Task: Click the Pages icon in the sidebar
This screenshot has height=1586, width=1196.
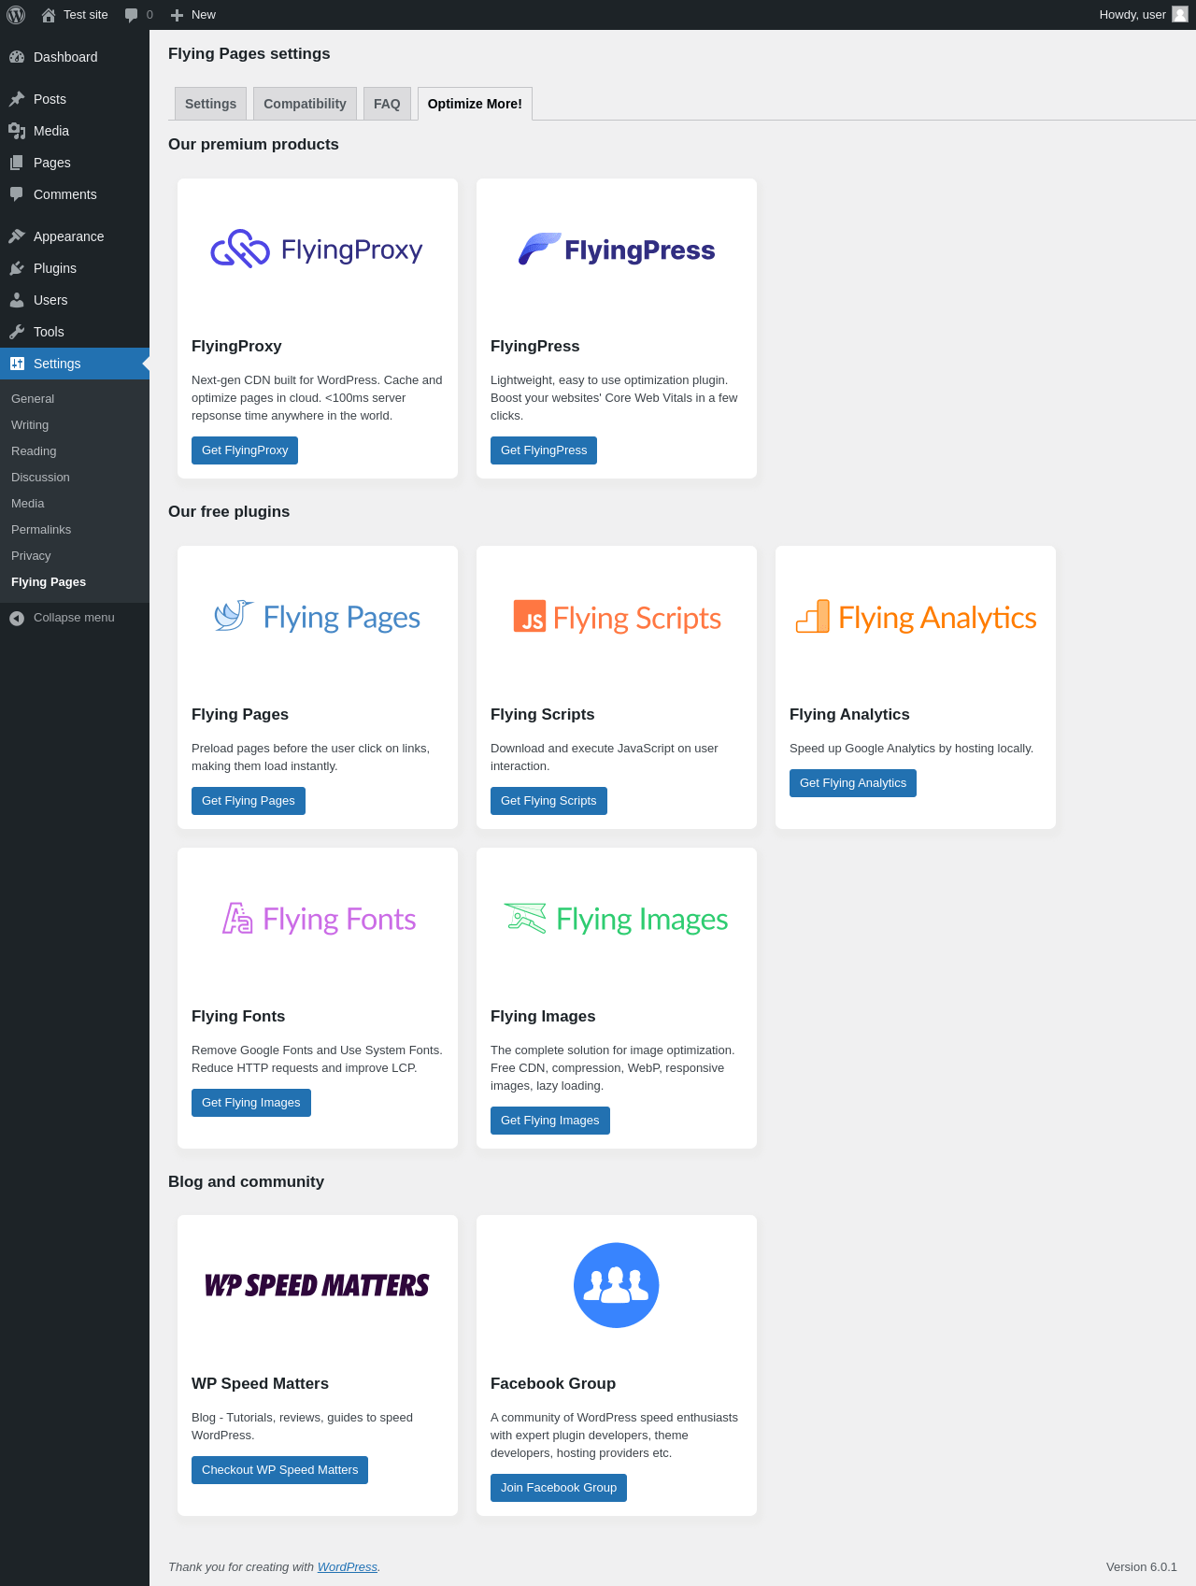Action: click(x=17, y=163)
